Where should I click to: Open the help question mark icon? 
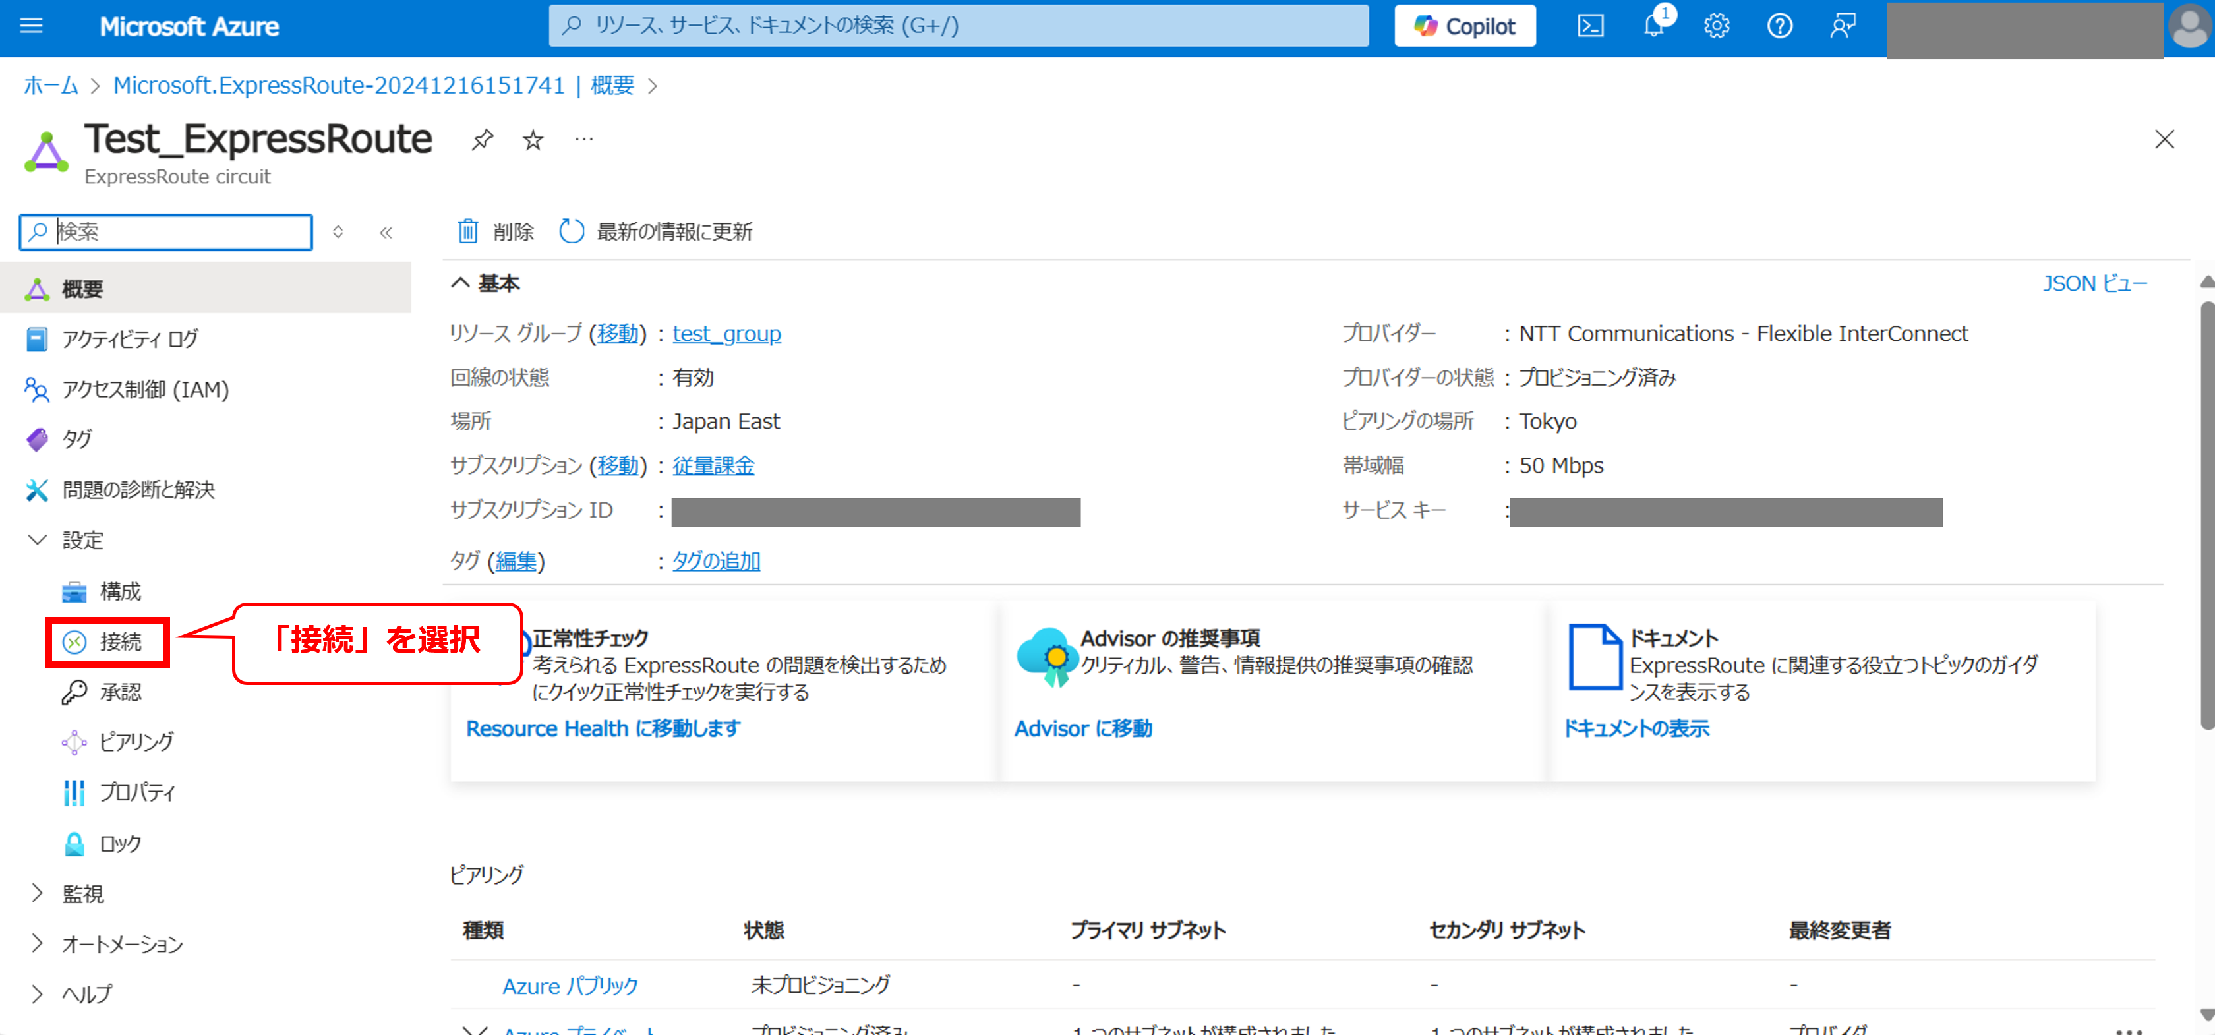pyautogui.click(x=1780, y=26)
